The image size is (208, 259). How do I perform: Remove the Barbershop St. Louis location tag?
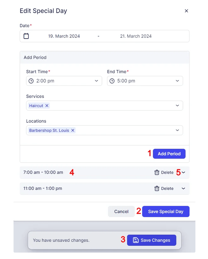73,130
